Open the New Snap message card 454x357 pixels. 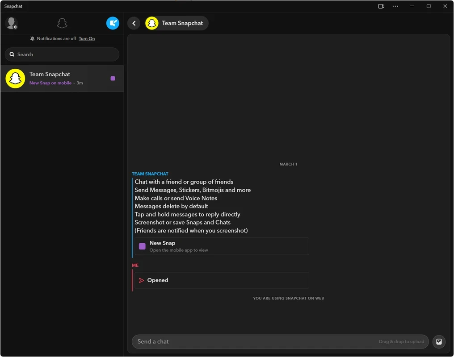[x=222, y=246]
